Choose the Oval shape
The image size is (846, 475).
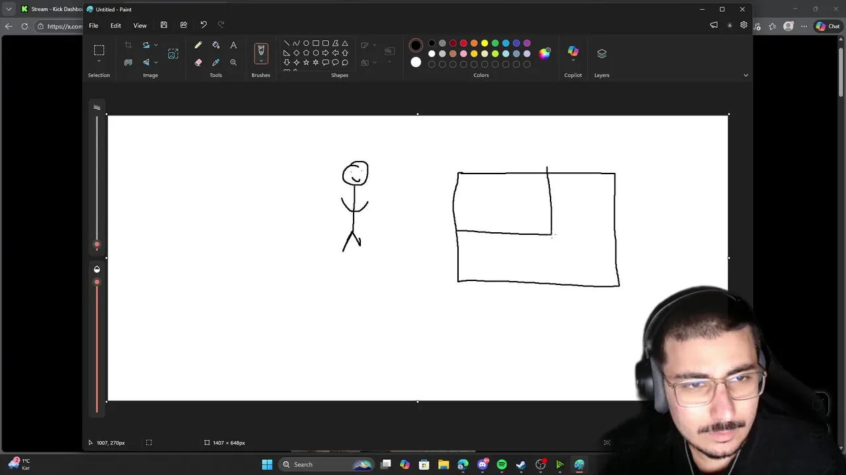tap(306, 44)
